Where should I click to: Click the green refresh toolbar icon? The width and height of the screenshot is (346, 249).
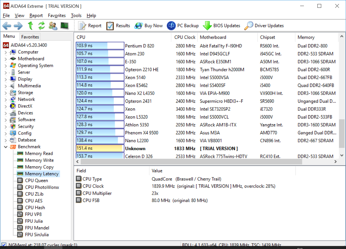pyautogui.click(x=41, y=26)
